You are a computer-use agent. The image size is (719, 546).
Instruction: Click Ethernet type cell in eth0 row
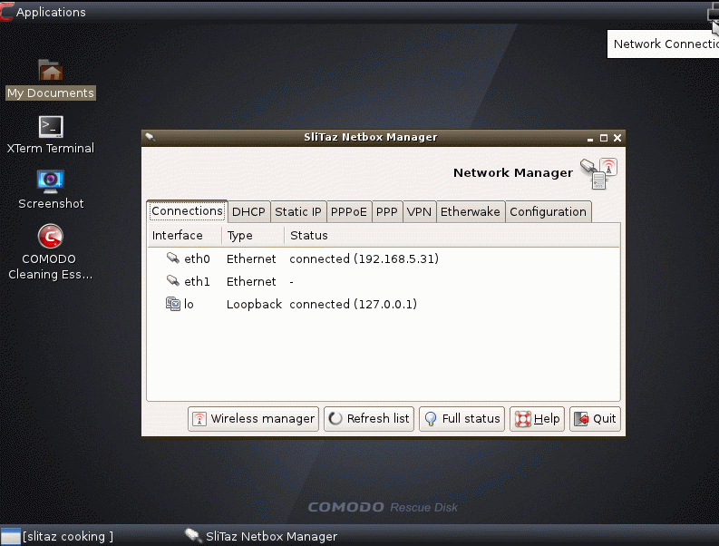point(251,258)
